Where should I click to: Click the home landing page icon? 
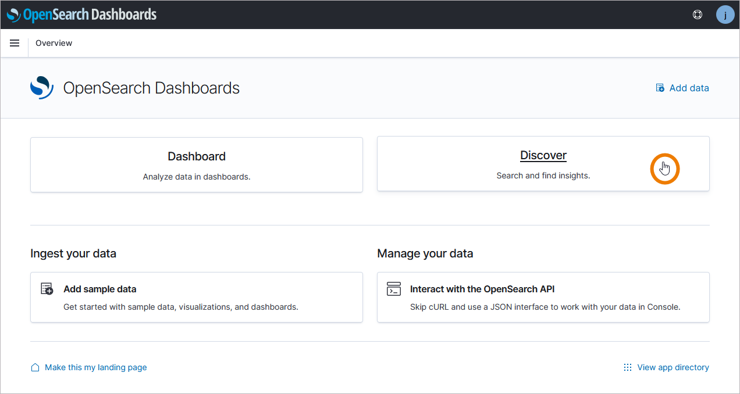click(35, 367)
